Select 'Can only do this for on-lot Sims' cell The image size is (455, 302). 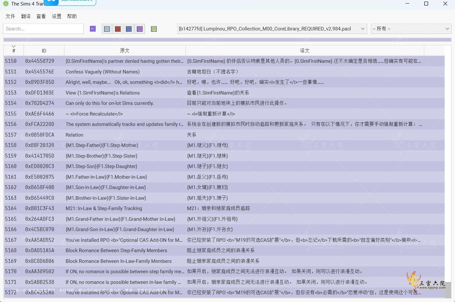tap(109, 103)
